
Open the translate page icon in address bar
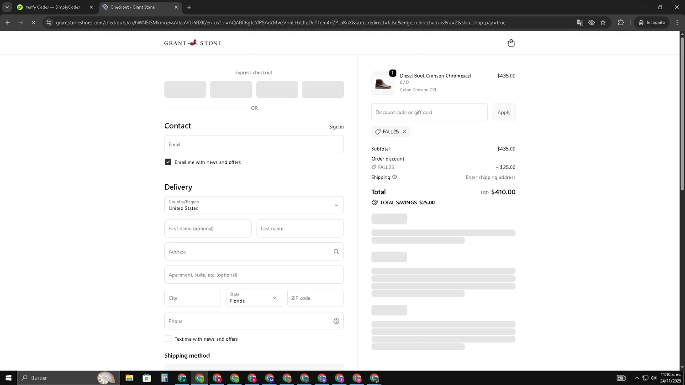pyautogui.click(x=580, y=22)
